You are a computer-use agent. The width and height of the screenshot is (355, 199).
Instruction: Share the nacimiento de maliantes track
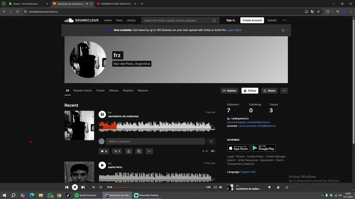128,151
